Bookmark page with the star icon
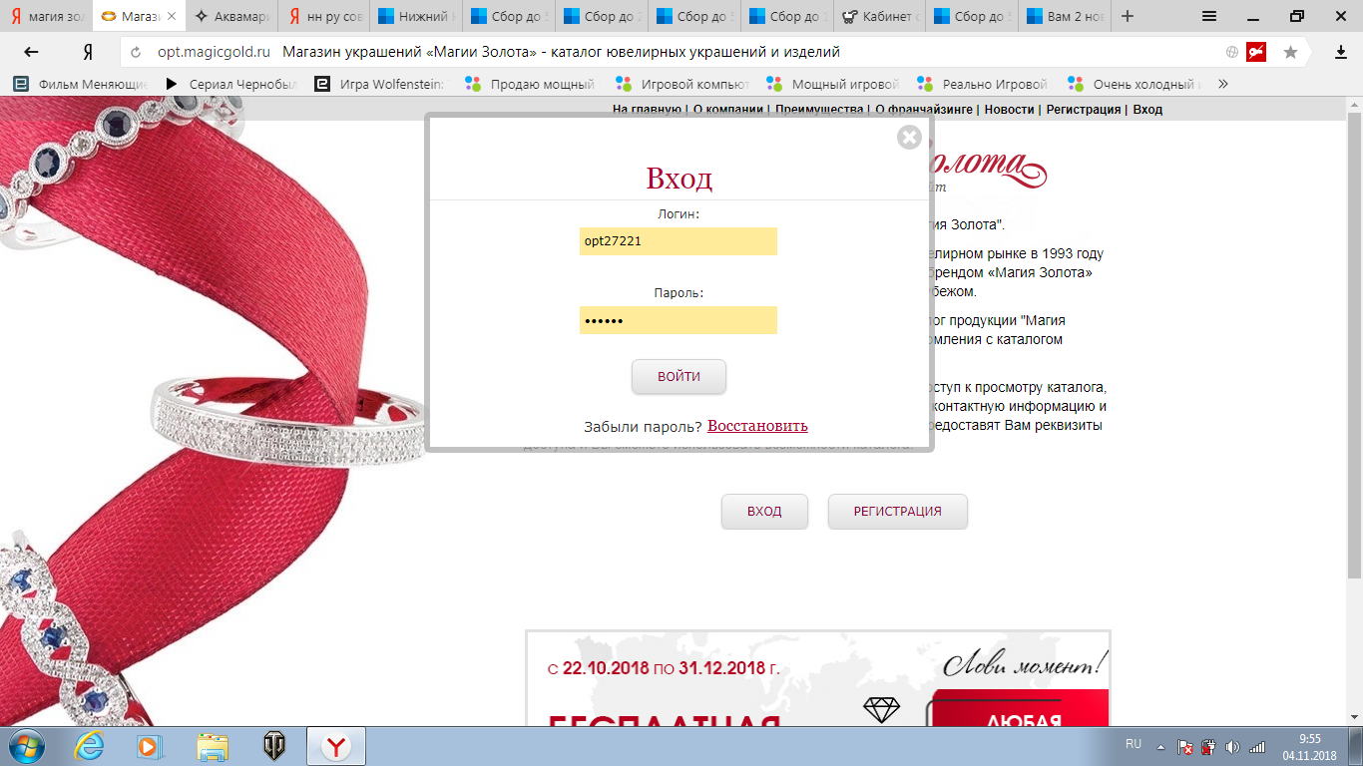The height and width of the screenshot is (766, 1363). (x=1290, y=52)
